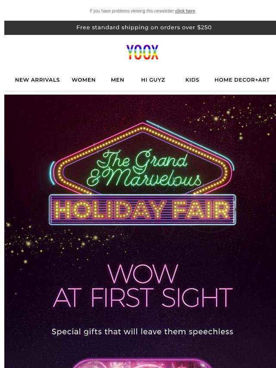The width and height of the screenshot is (276, 368).
Task: Click the pink 'WOW' headline word
Action: pos(143,274)
